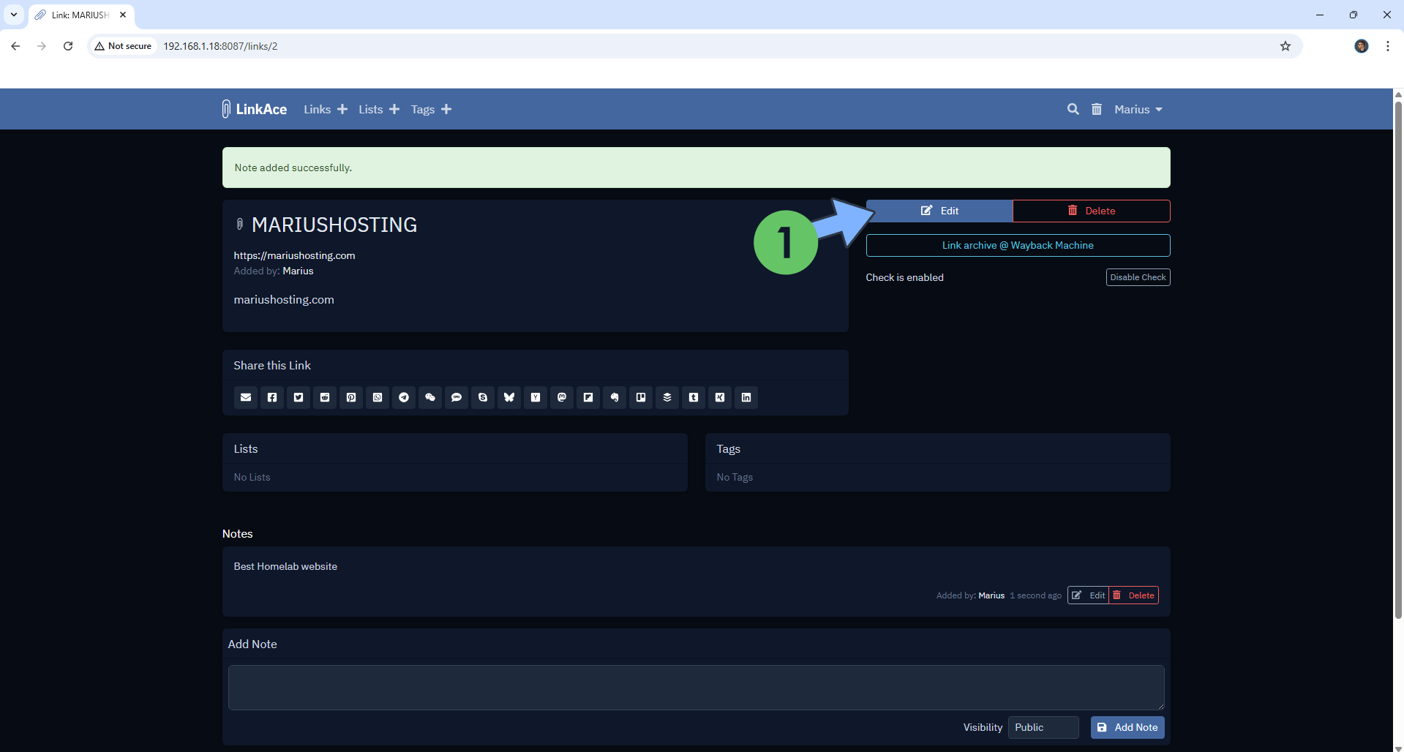1404x752 pixels.
Task: Open the trash bin in navbar
Action: coord(1096,109)
